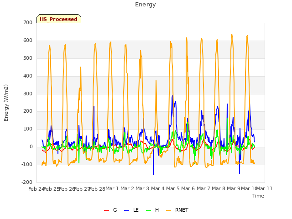292x219 pixels.
Task: Click the blue LE legend swatch
Action: 126,211
